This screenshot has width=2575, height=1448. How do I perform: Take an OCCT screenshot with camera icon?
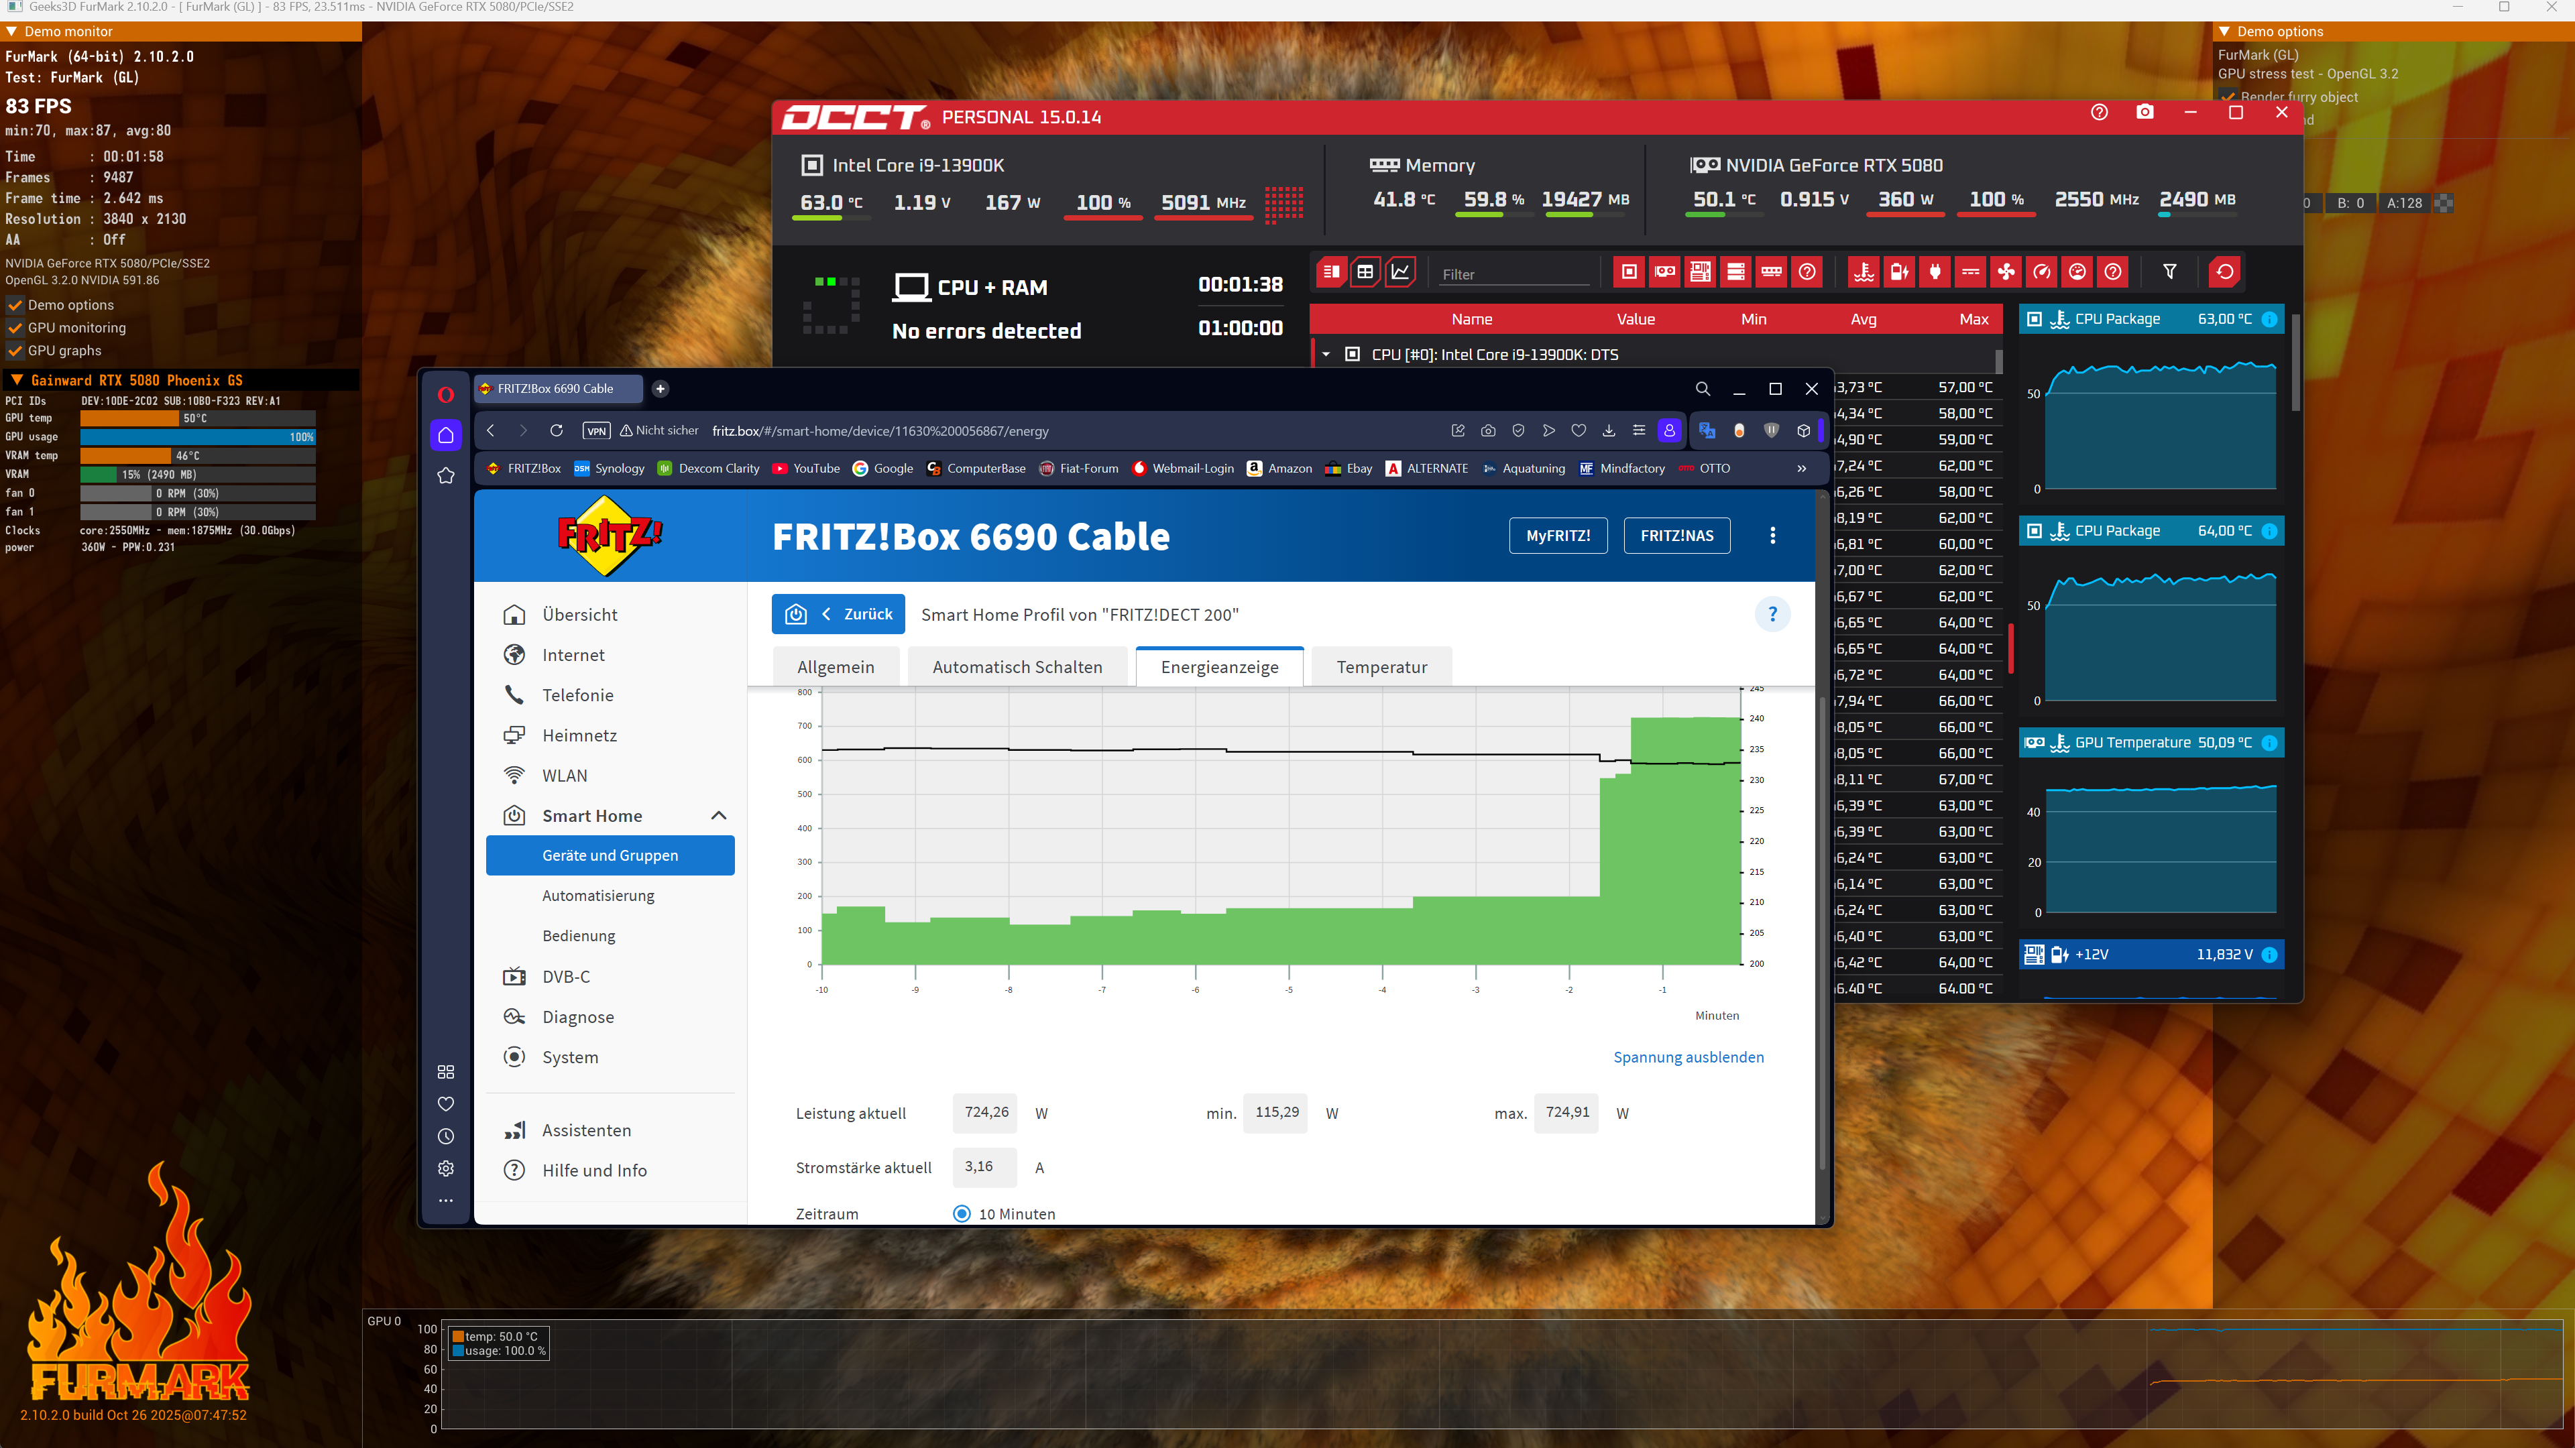coord(2144,113)
